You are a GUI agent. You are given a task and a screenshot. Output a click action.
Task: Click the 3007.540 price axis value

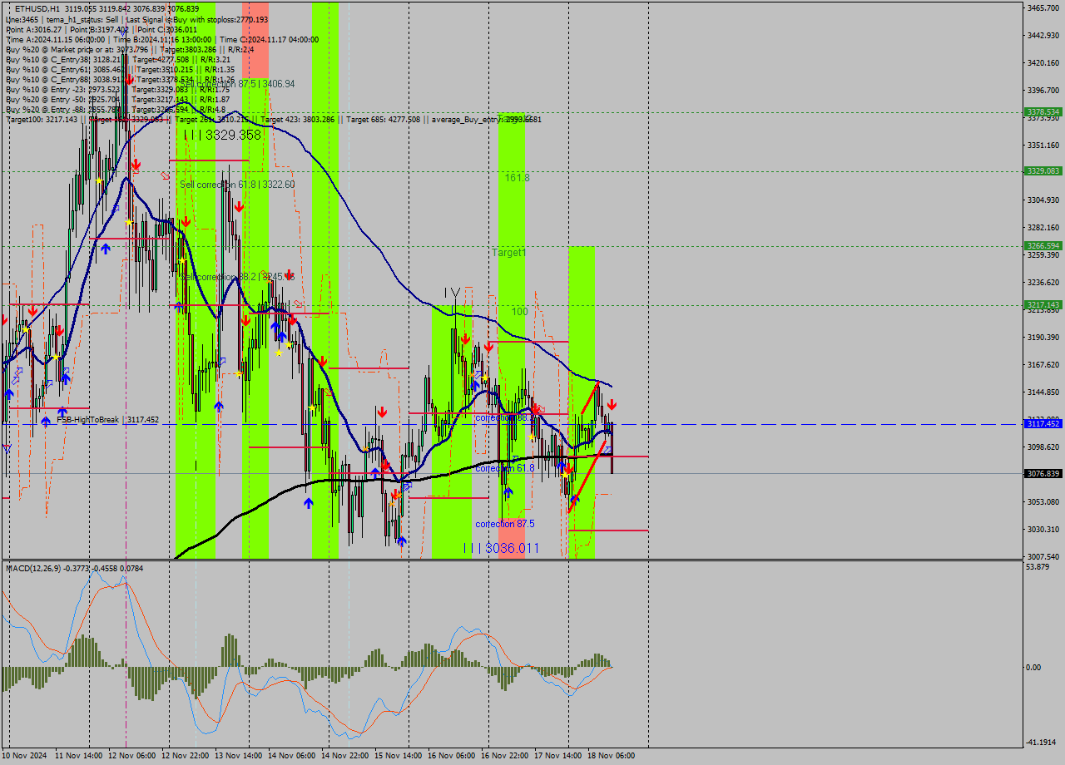(1043, 556)
